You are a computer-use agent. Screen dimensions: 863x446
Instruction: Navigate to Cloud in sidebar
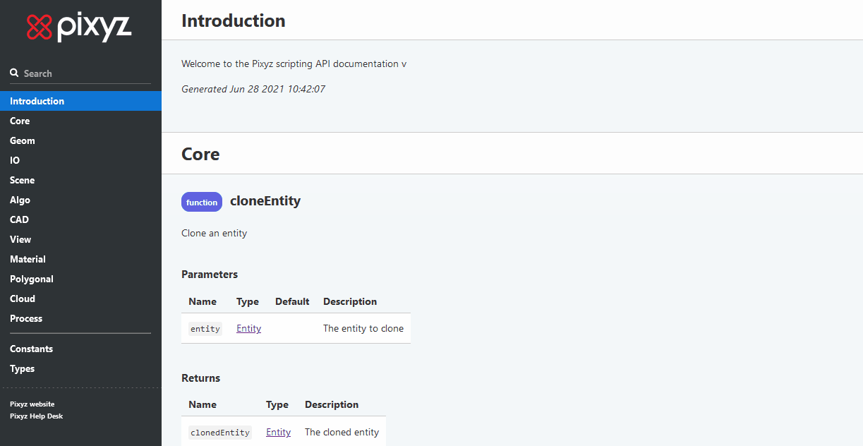[23, 299]
